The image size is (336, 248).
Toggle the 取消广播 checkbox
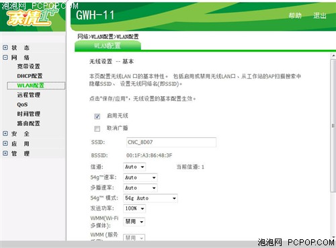(97, 128)
